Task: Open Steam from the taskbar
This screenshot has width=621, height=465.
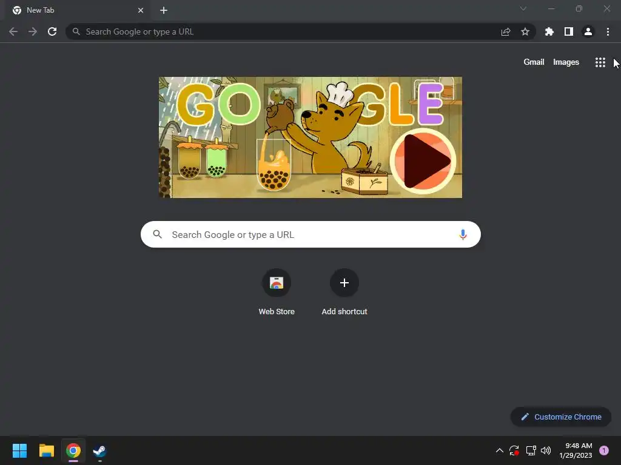Action: (x=99, y=450)
